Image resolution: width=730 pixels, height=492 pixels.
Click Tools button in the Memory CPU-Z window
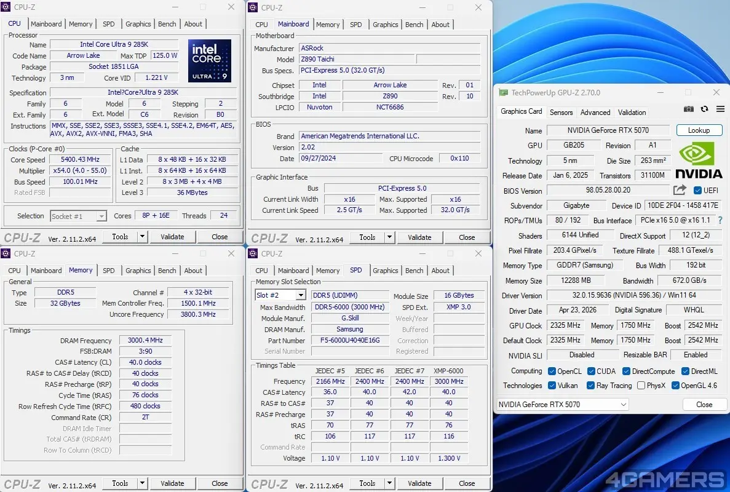pyautogui.click(x=120, y=483)
